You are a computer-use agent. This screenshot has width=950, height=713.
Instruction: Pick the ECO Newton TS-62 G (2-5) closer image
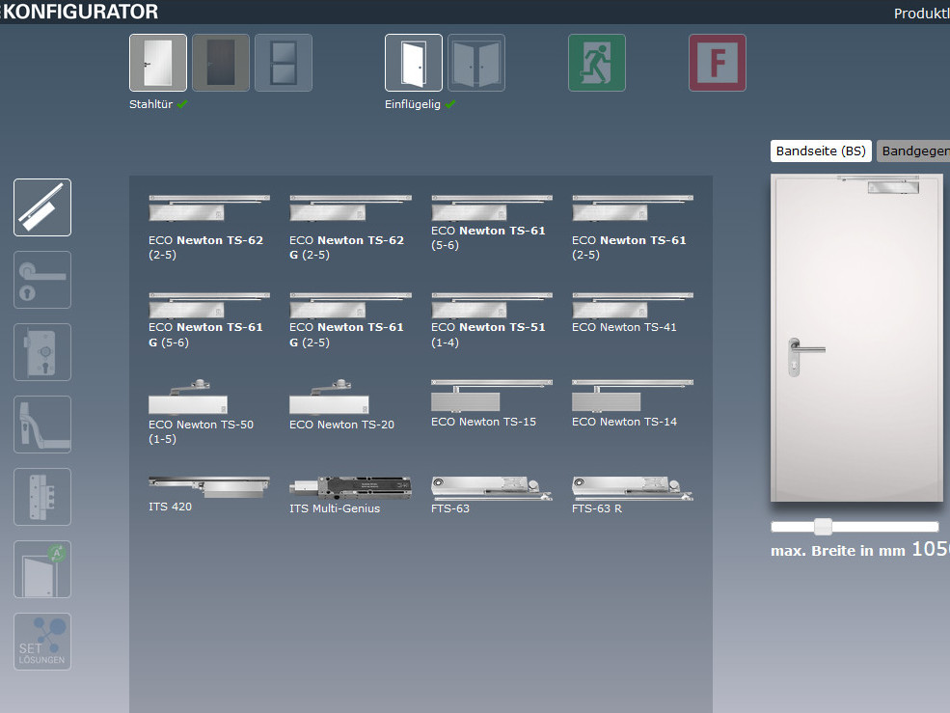350,208
